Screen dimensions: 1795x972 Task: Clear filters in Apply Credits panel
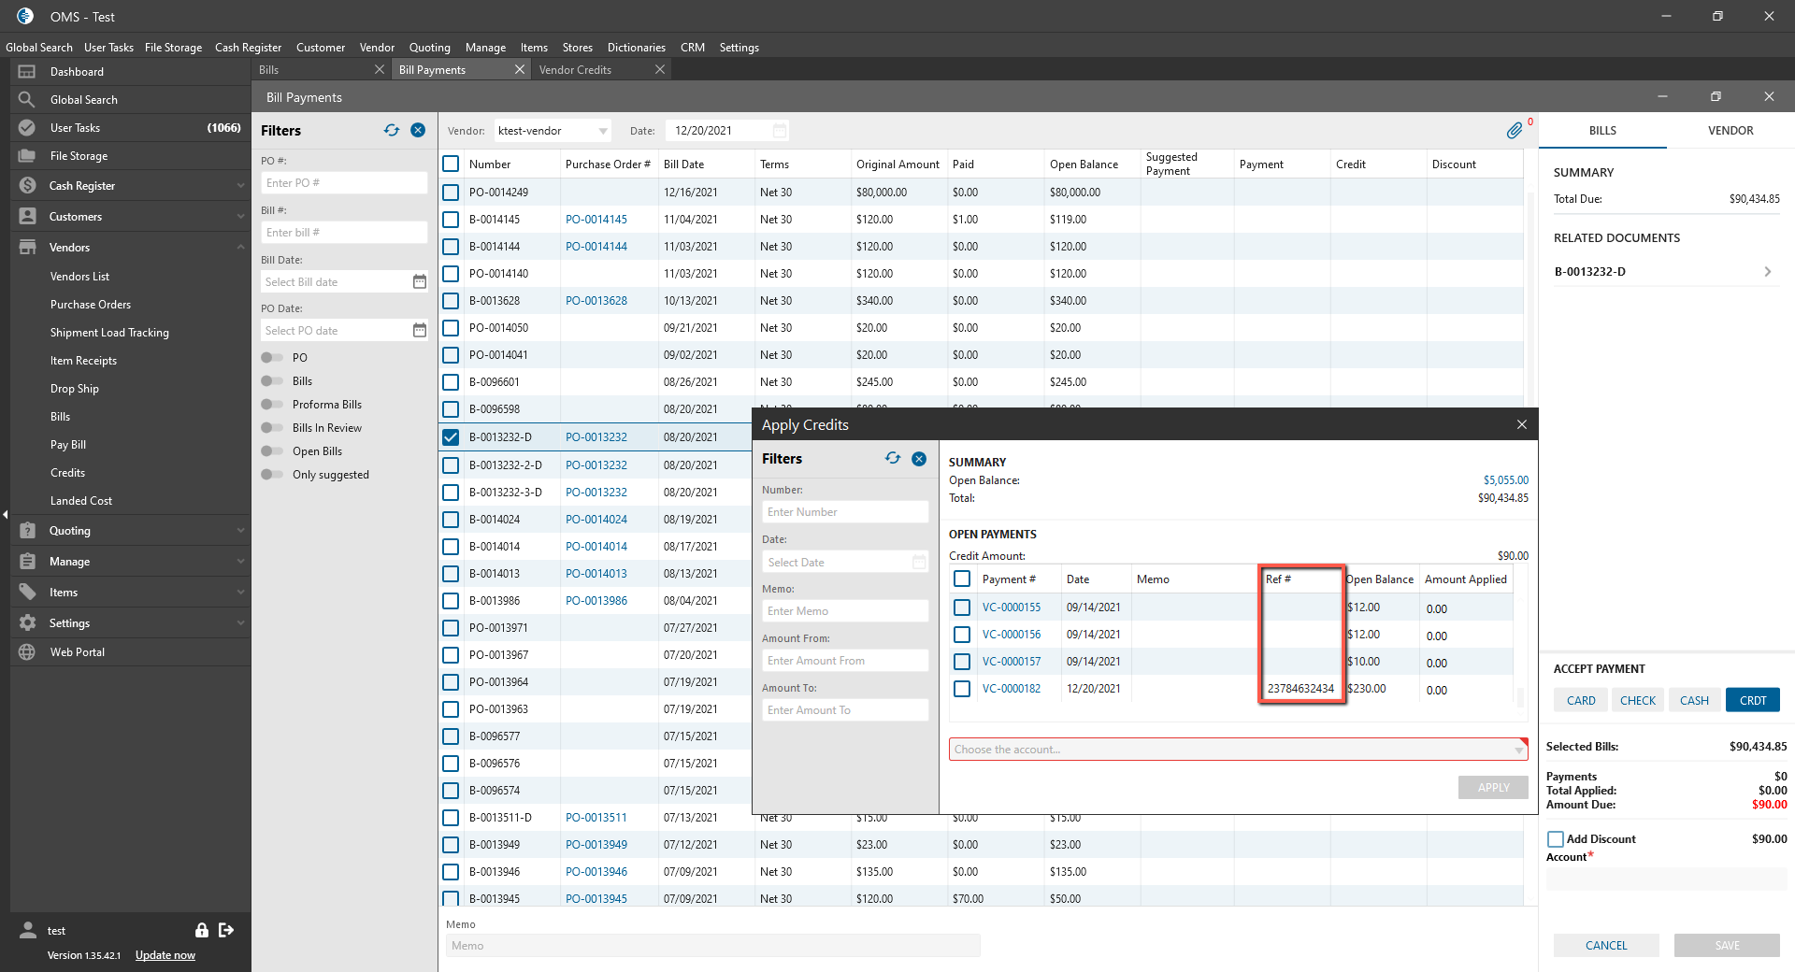(919, 459)
